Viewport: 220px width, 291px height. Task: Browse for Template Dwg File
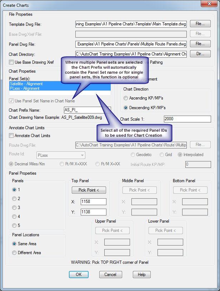(200, 24)
